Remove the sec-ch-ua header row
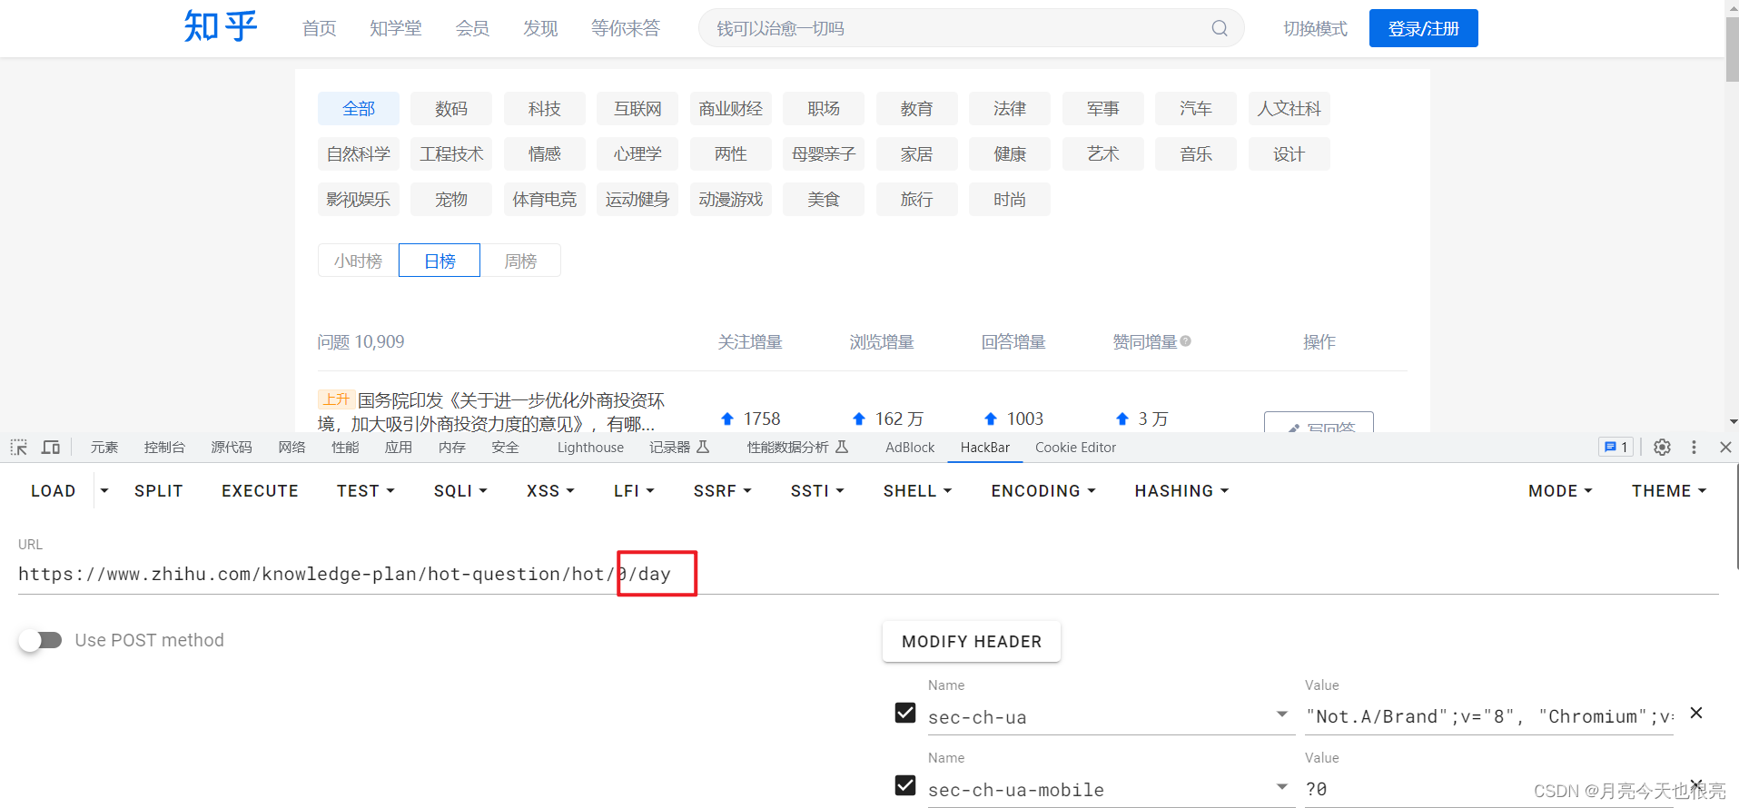This screenshot has width=1739, height=808. (x=1695, y=713)
